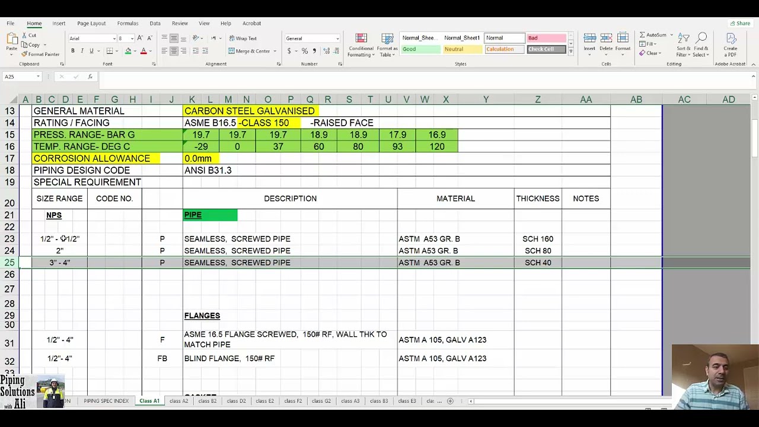759x427 pixels.
Task: Click the Increase Font Size icon
Action: (x=141, y=39)
